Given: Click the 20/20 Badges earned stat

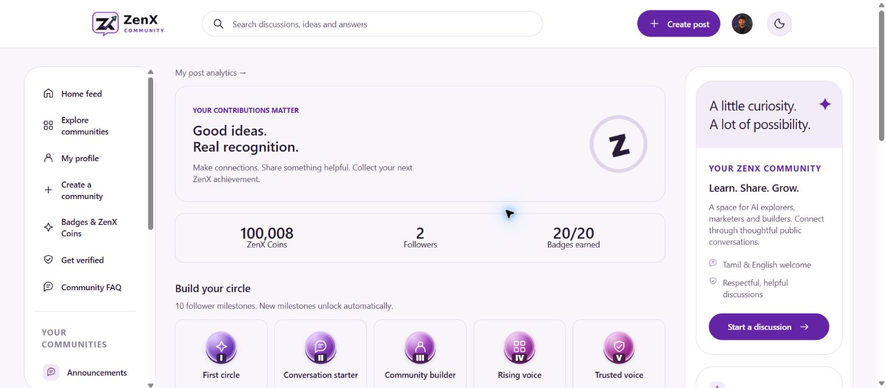Looking at the screenshot, I should coord(573,238).
